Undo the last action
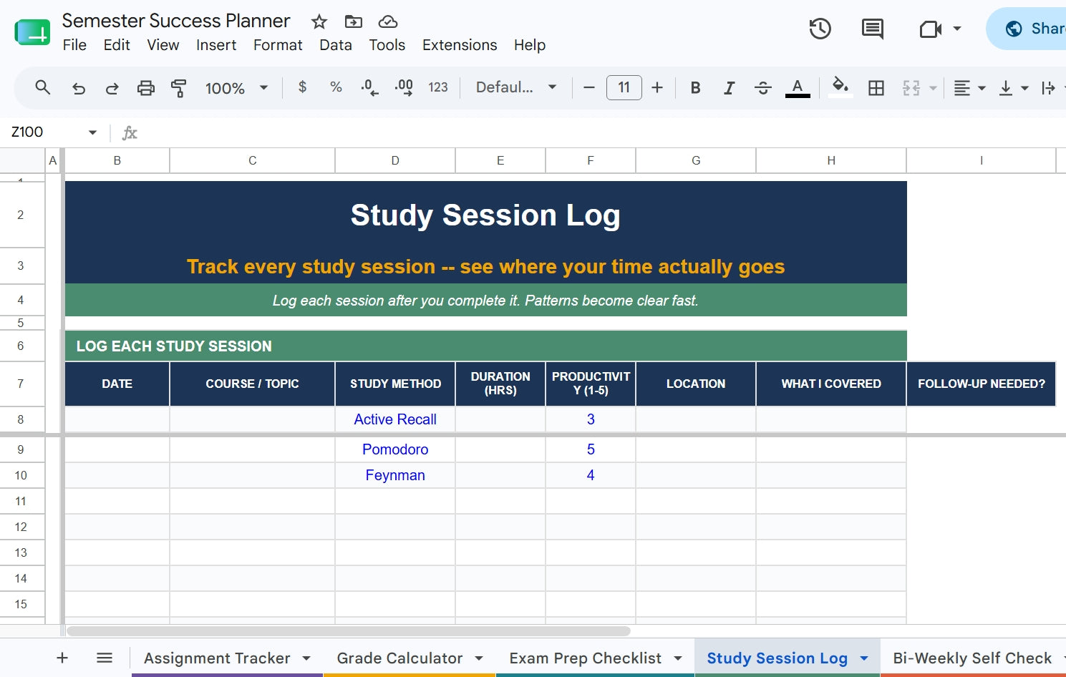1066x677 pixels. pos(79,88)
